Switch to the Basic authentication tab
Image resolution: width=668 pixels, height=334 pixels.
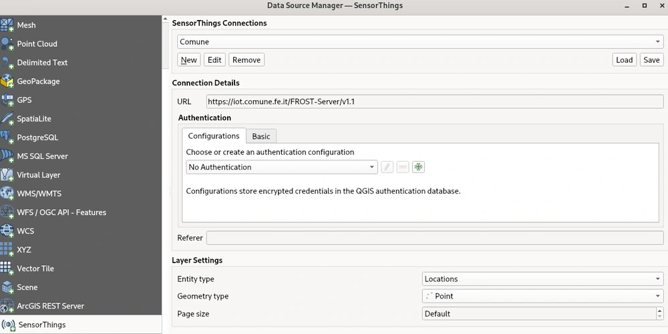(x=261, y=136)
